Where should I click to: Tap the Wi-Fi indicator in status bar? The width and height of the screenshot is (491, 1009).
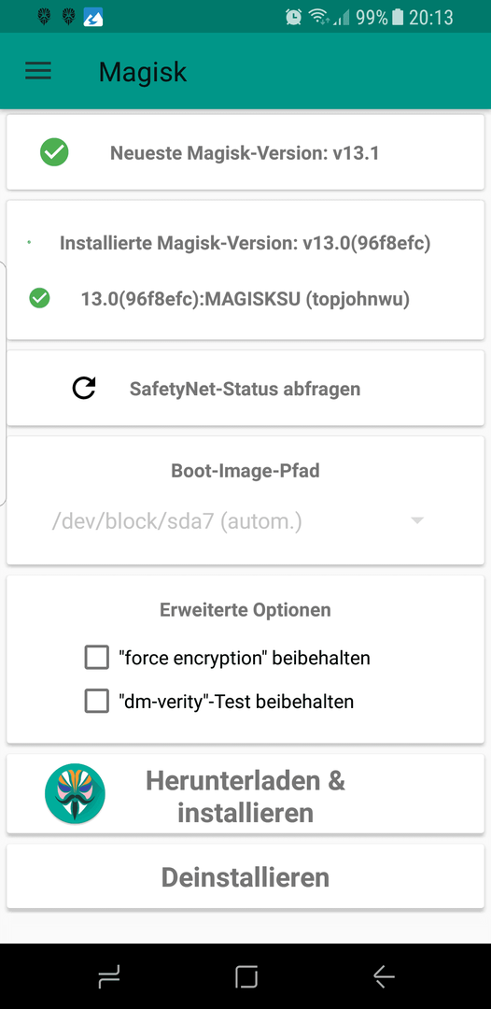[x=318, y=17]
